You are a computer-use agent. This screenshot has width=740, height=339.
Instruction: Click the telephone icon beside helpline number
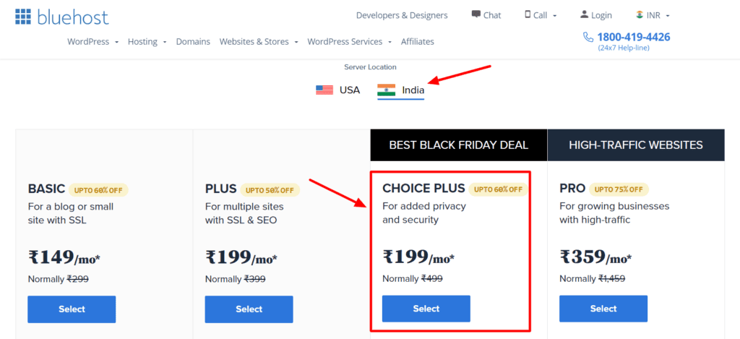pyautogui.click(x=588, y=37)
